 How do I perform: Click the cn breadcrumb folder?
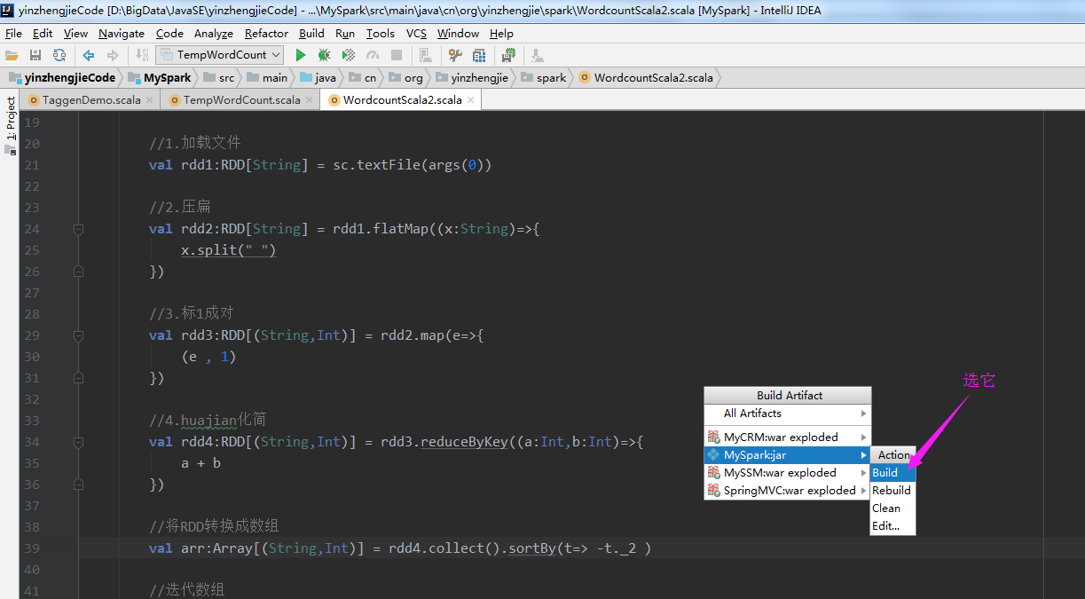coord(363,77)
